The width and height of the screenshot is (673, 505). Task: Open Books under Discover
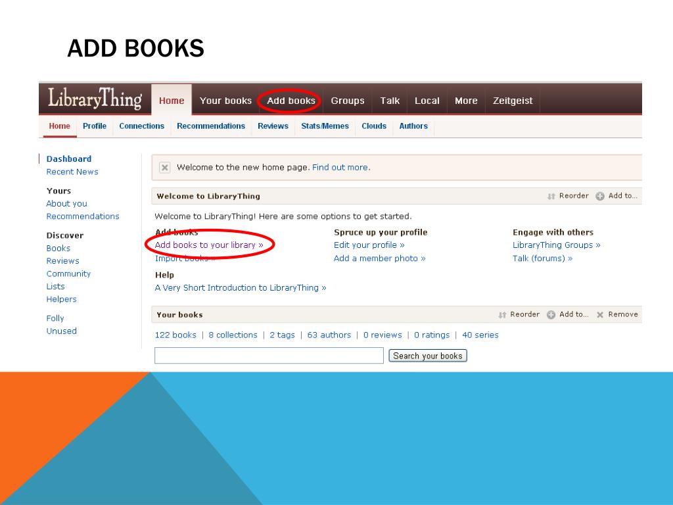(x=58, y=248)
